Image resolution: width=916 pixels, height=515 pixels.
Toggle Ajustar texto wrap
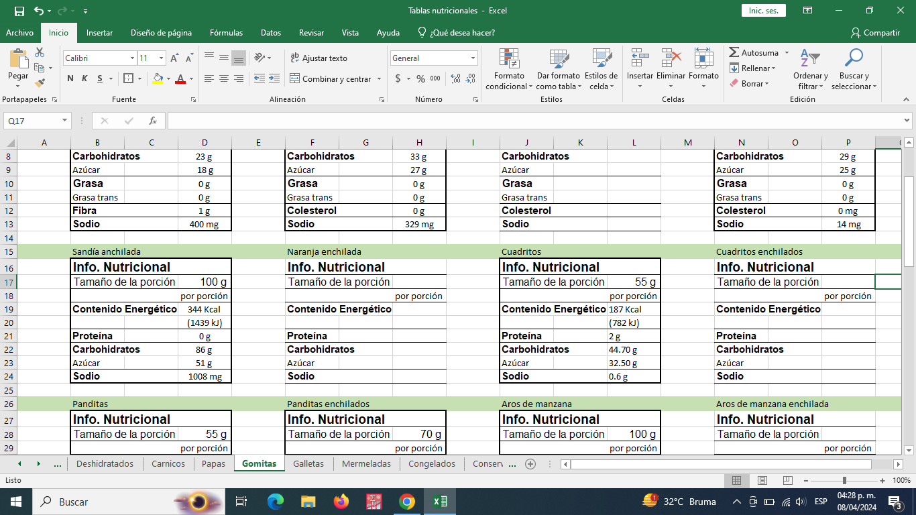[x=319, y=58]
